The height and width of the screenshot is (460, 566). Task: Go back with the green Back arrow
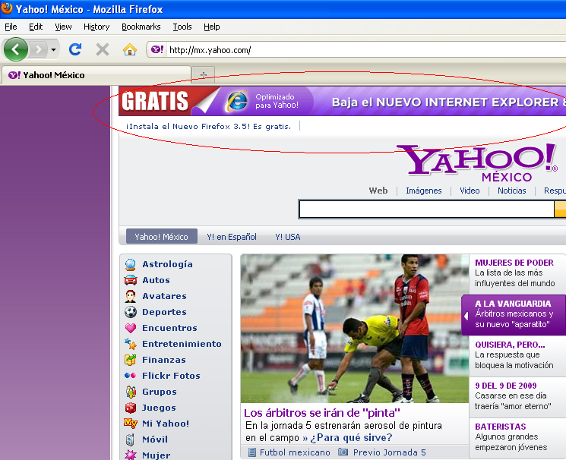(x=15, y=49)
